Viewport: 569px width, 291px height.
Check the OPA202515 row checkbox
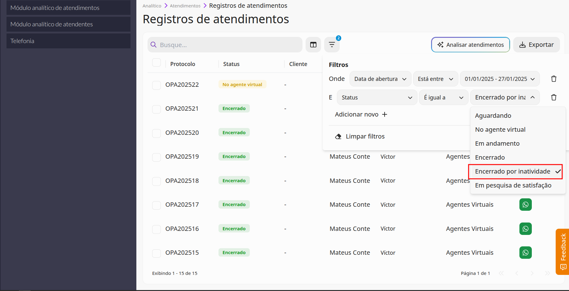click(157, 253)
